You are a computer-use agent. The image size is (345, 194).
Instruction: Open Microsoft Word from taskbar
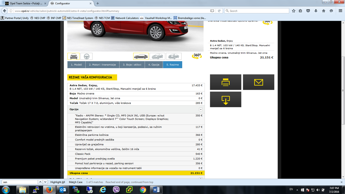coord(156,190)
